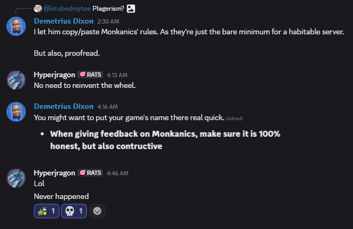
Task: Click the @istubedmytoe mention in the reply
Action: [x=67, y=9]
